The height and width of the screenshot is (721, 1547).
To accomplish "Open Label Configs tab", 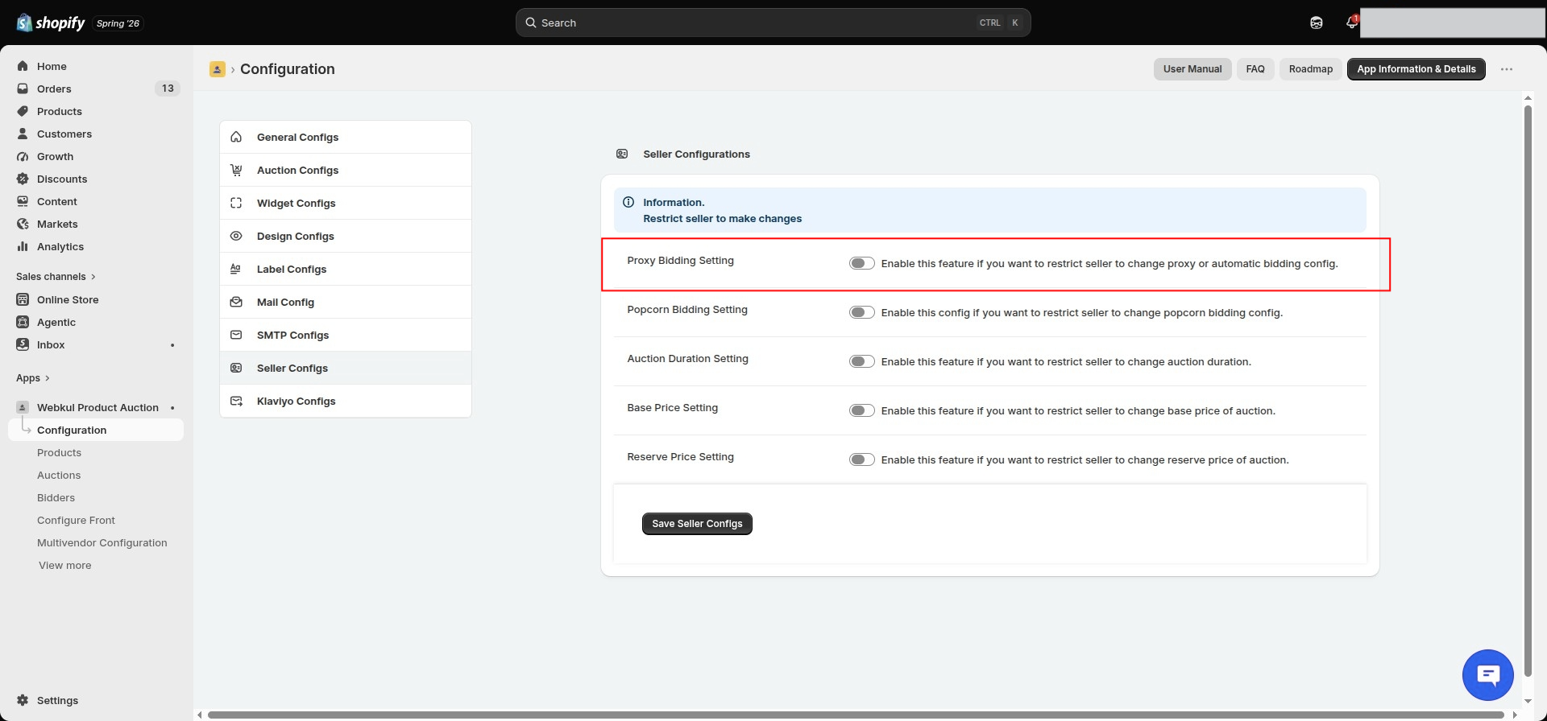I will point(346,269).
